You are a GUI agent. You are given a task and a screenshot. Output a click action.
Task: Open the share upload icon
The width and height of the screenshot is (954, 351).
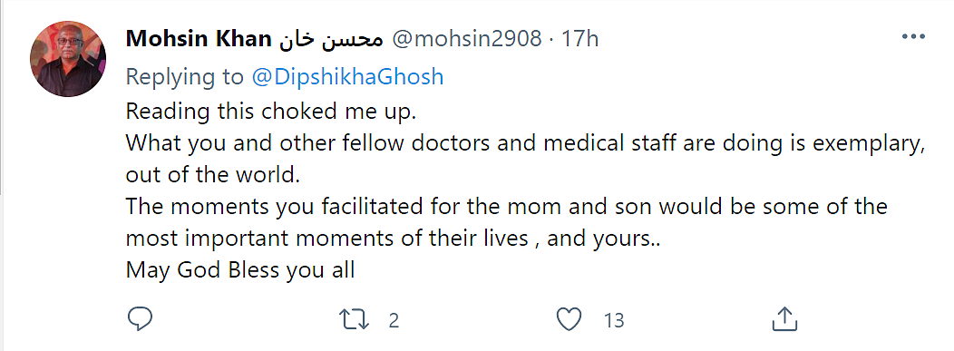[x=784, y=318]
